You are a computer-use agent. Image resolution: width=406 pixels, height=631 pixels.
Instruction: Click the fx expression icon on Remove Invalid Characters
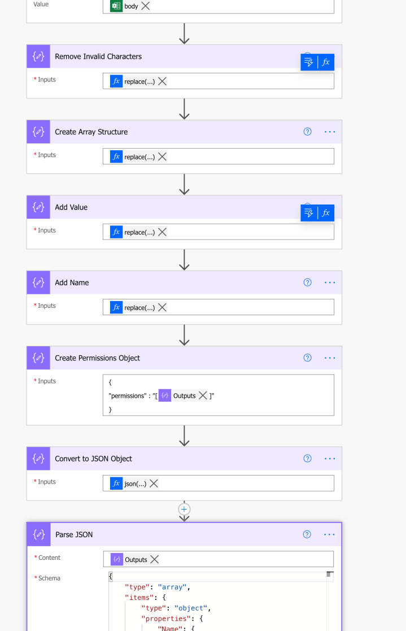326,62
